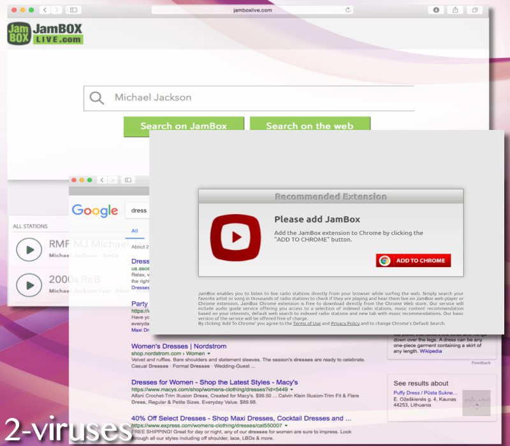The height and width of the screenshot is (446, 510).
Task: Click the magnifying glass in the search bar
Action: pyautogui.click(x=97, y=98)
